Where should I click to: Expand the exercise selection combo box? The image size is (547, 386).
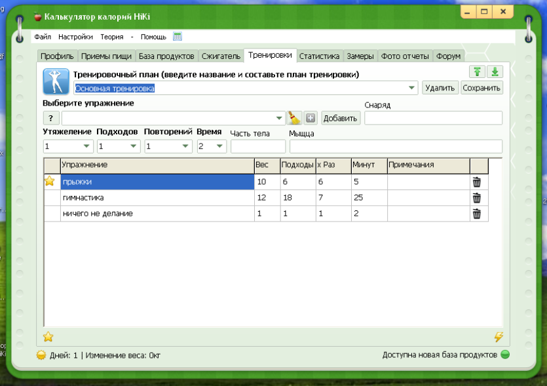click(279, 118)
